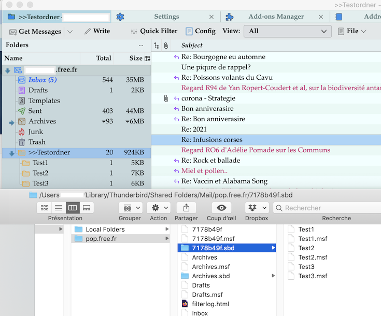This screenshot has height=316, width=381.
Task: Open the Trash folder
Action: point(36,142)
